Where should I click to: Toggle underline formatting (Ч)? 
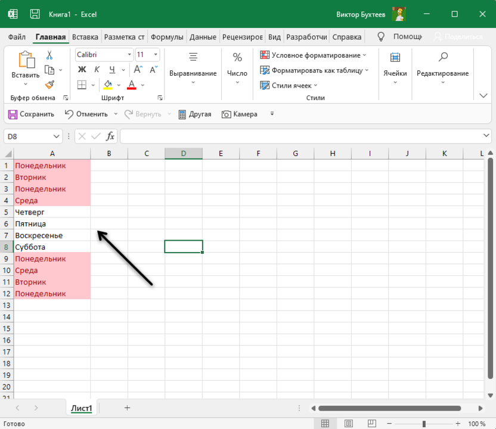tap(112, 70)
